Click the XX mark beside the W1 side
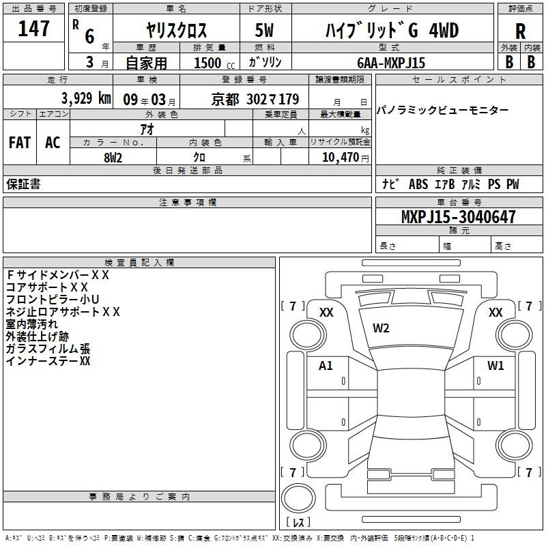The width and height of the screenshot is (546, 546). coord(495,313)
